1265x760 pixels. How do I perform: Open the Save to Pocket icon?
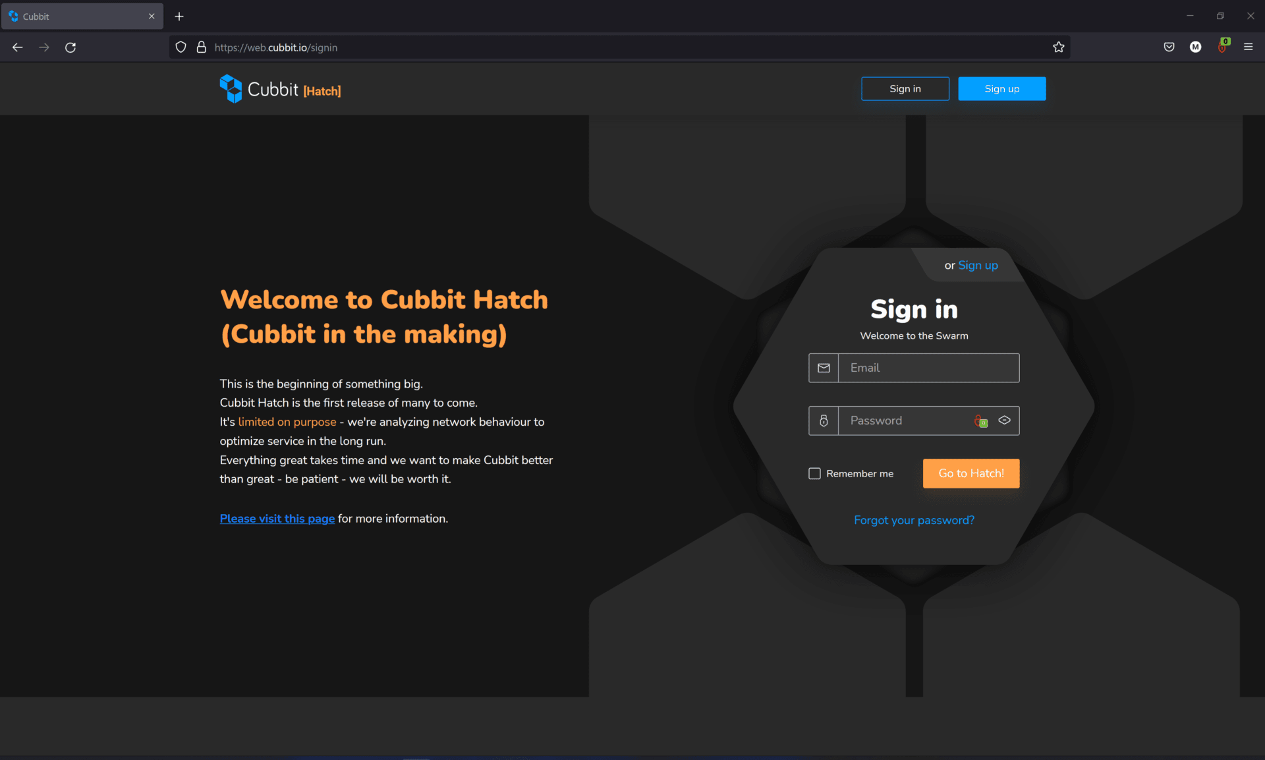[1169, 47]
